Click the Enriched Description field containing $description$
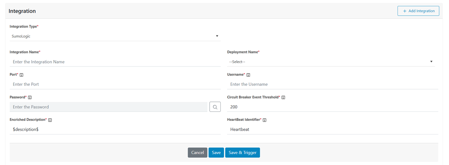Viewport: 449px width, 165px height. coord(115,129)
